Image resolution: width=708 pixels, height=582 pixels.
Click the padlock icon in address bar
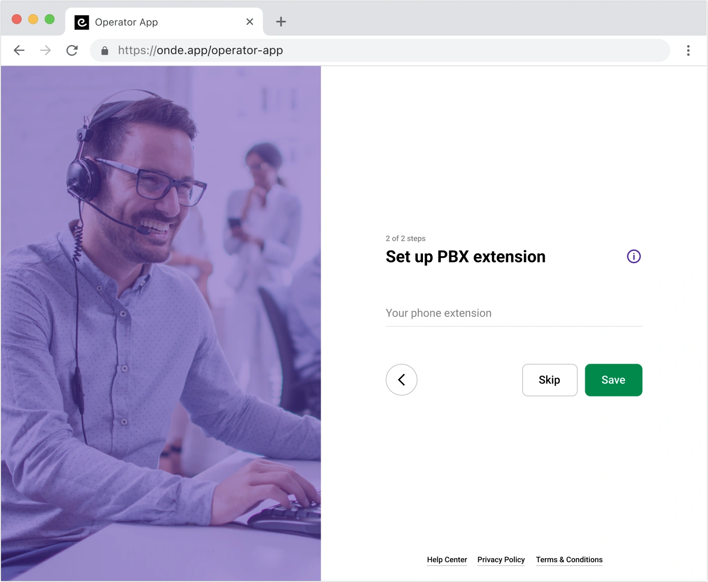coord(105,51)
